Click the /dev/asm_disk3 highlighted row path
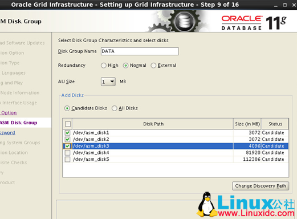297x219 pixels. coord(91,146)
